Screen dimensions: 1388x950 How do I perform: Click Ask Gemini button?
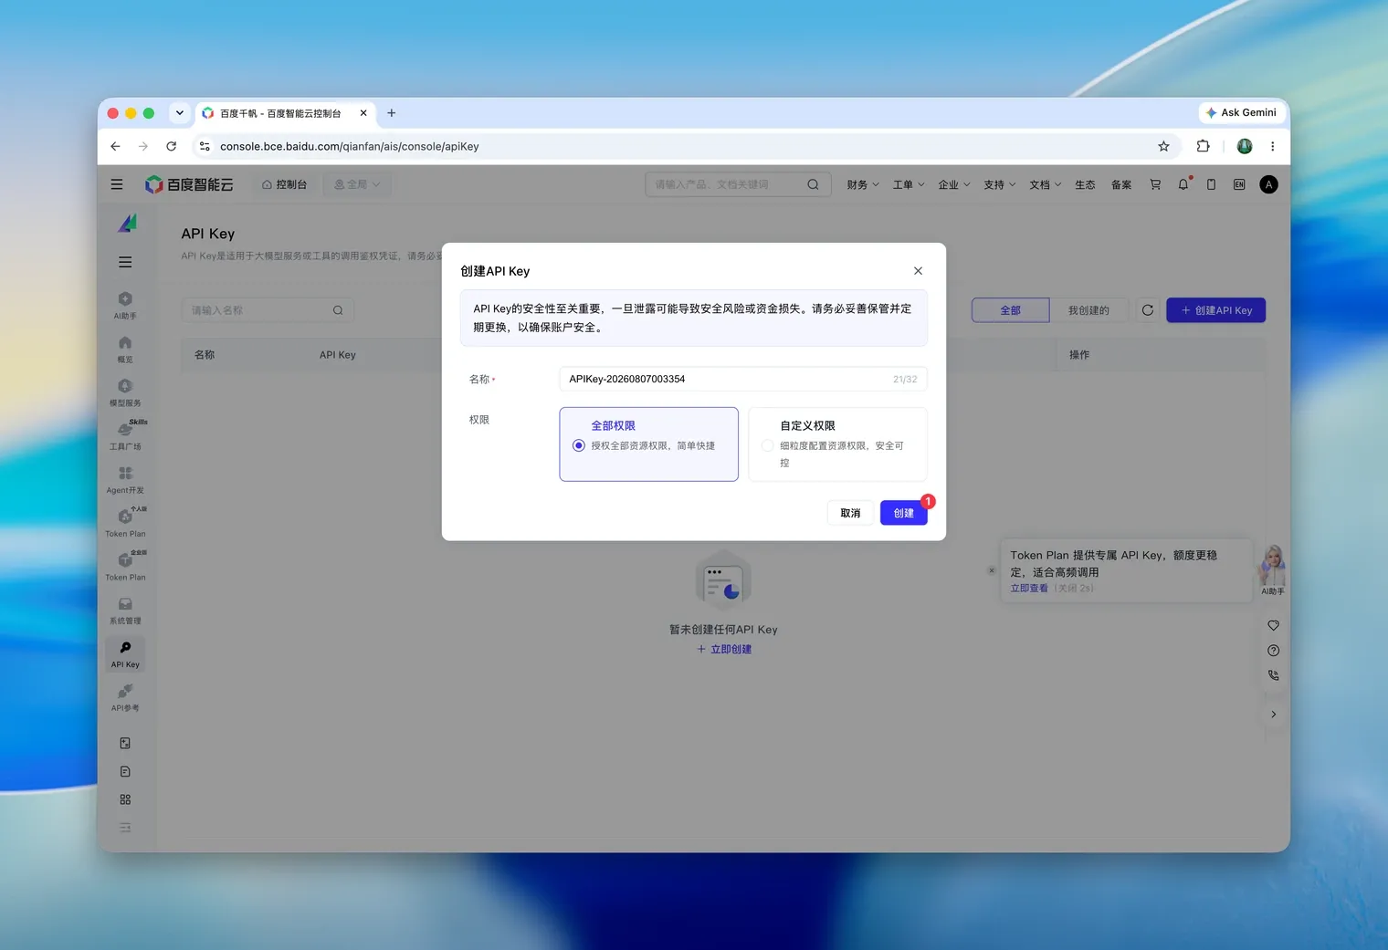[x=1241, y=112]
